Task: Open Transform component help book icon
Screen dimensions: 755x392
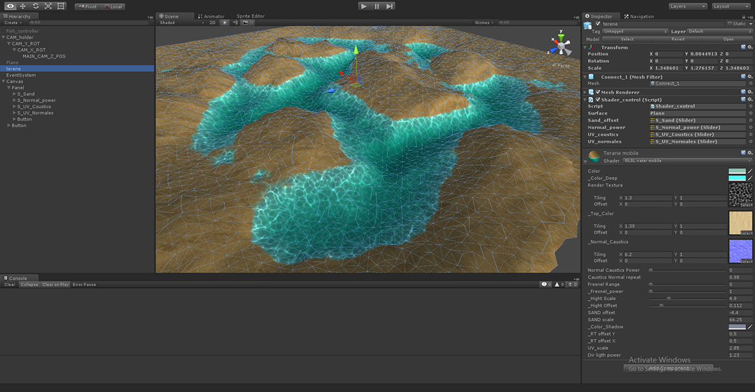Action: 743,47
